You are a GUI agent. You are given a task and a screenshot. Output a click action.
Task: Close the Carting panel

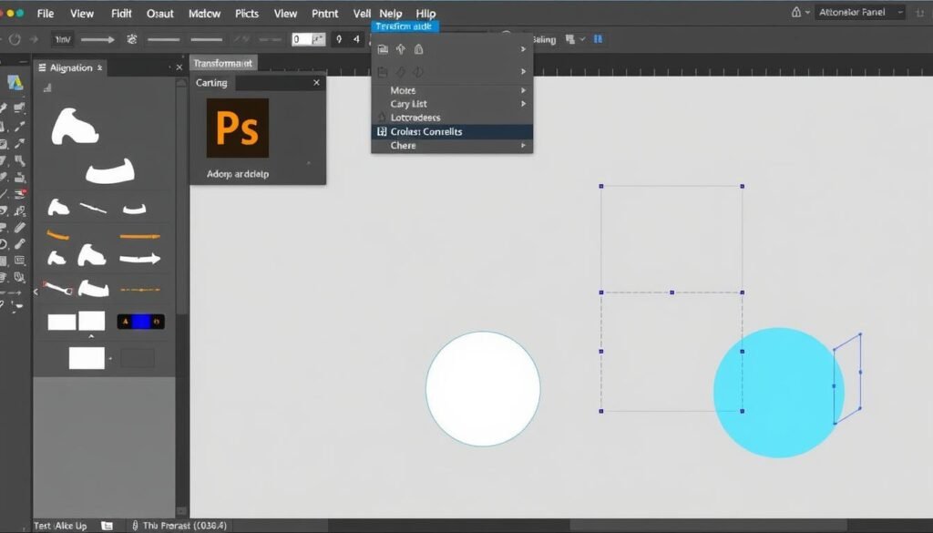click(316, 83)
